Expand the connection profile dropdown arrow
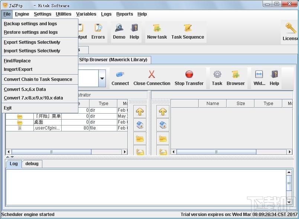Viewport: 299px width, 219px height. [102, 78]
